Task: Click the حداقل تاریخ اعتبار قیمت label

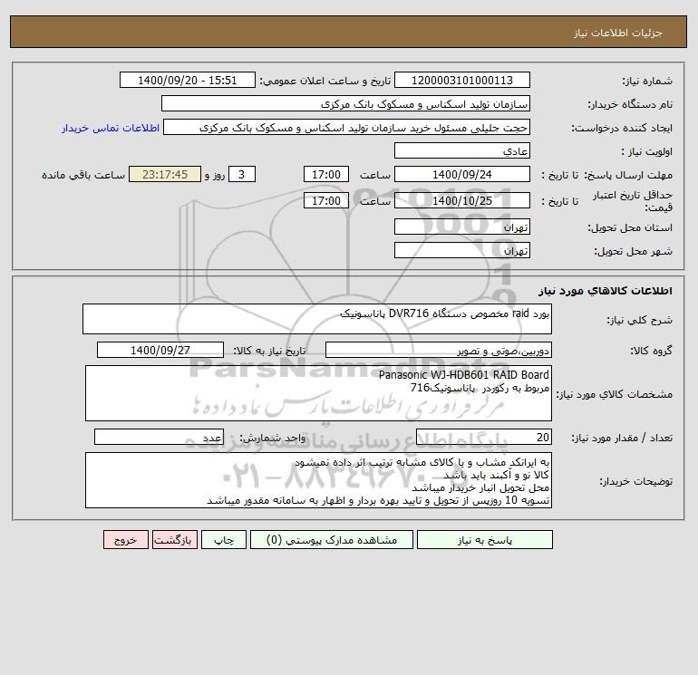Action: click(633, 201)
